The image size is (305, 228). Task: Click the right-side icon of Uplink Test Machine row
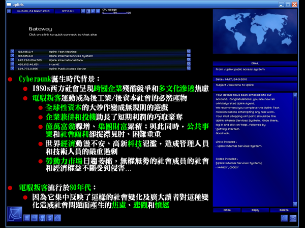click(x=189, y=51)
